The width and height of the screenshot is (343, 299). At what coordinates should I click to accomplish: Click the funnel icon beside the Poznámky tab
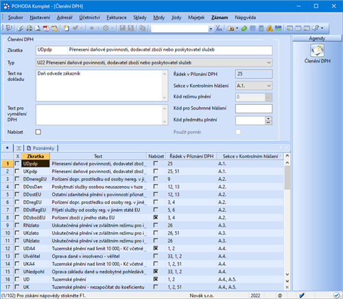pos(19,148)
